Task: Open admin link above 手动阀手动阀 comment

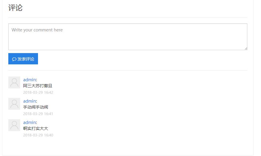Action: click(x=29, y=101)
